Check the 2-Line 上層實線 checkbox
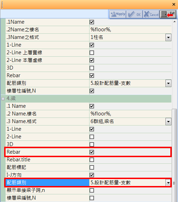Viewport: 178px width, 202px height. click(92, 52)
